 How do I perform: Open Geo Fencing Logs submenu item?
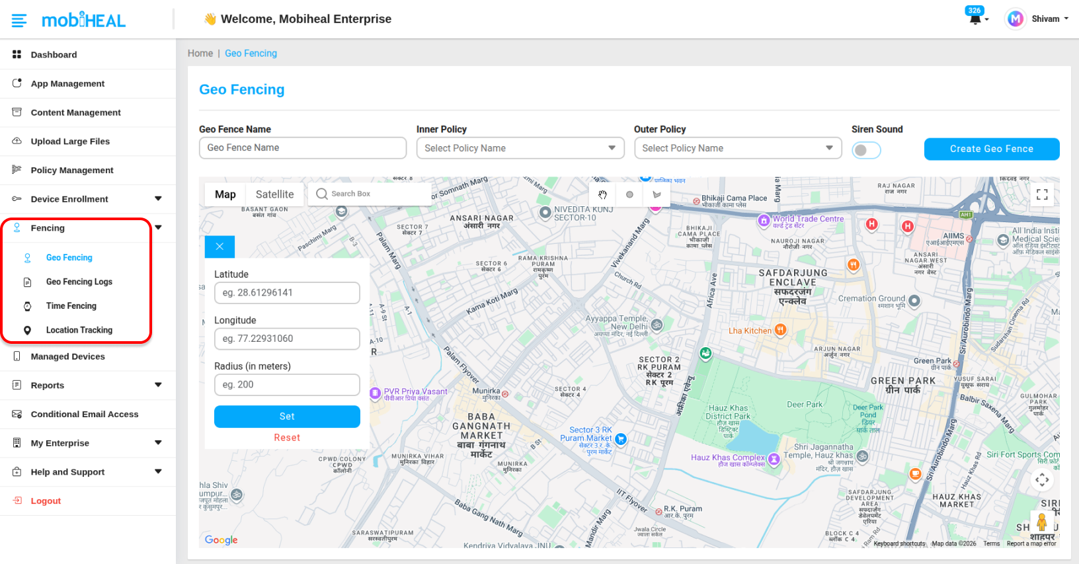(x=79, y=282)
